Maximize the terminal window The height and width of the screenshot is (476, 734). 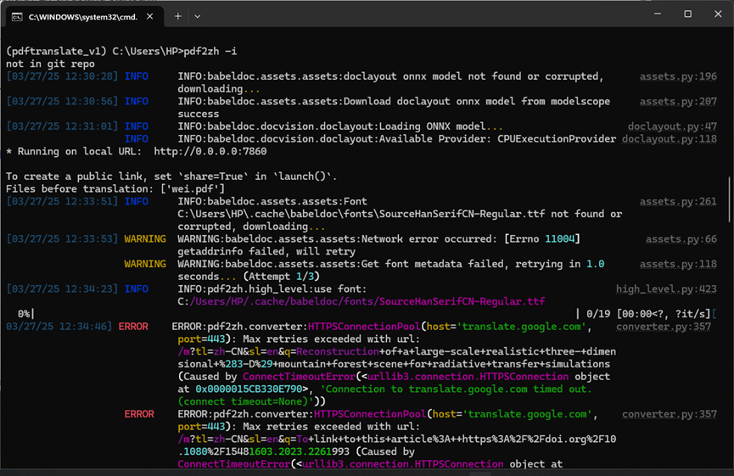687,14
